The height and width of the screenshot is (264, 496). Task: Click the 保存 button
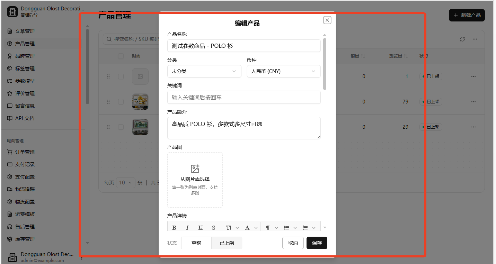tap(317, 243)
